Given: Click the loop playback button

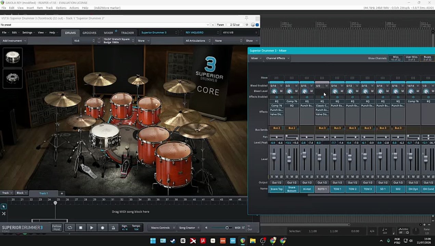Looking at the screenshot, I should 70,228.
